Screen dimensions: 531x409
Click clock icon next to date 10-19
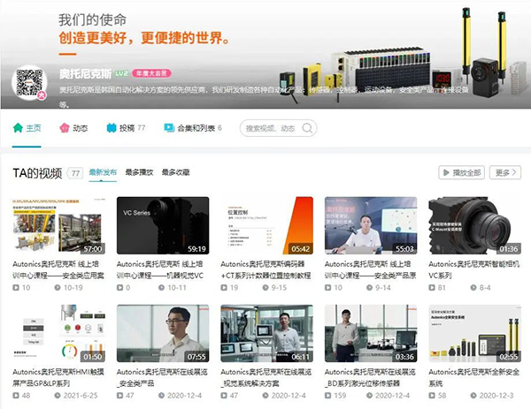(x=58, y=288)
